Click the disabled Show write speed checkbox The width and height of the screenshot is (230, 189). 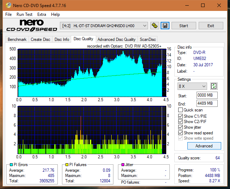[180, 138]
